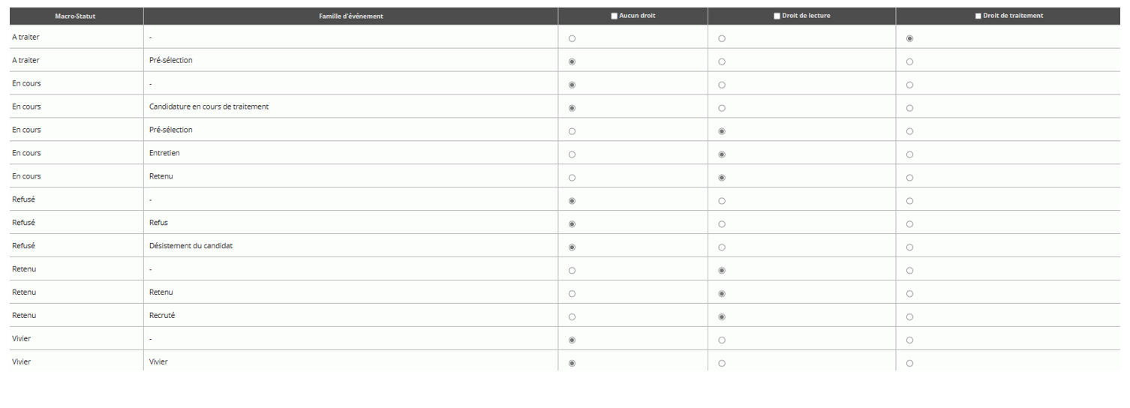Select 'Droit de traitement' for En cours Pré-sélection
Screen dimensions: 1130x408
(909, 131)
